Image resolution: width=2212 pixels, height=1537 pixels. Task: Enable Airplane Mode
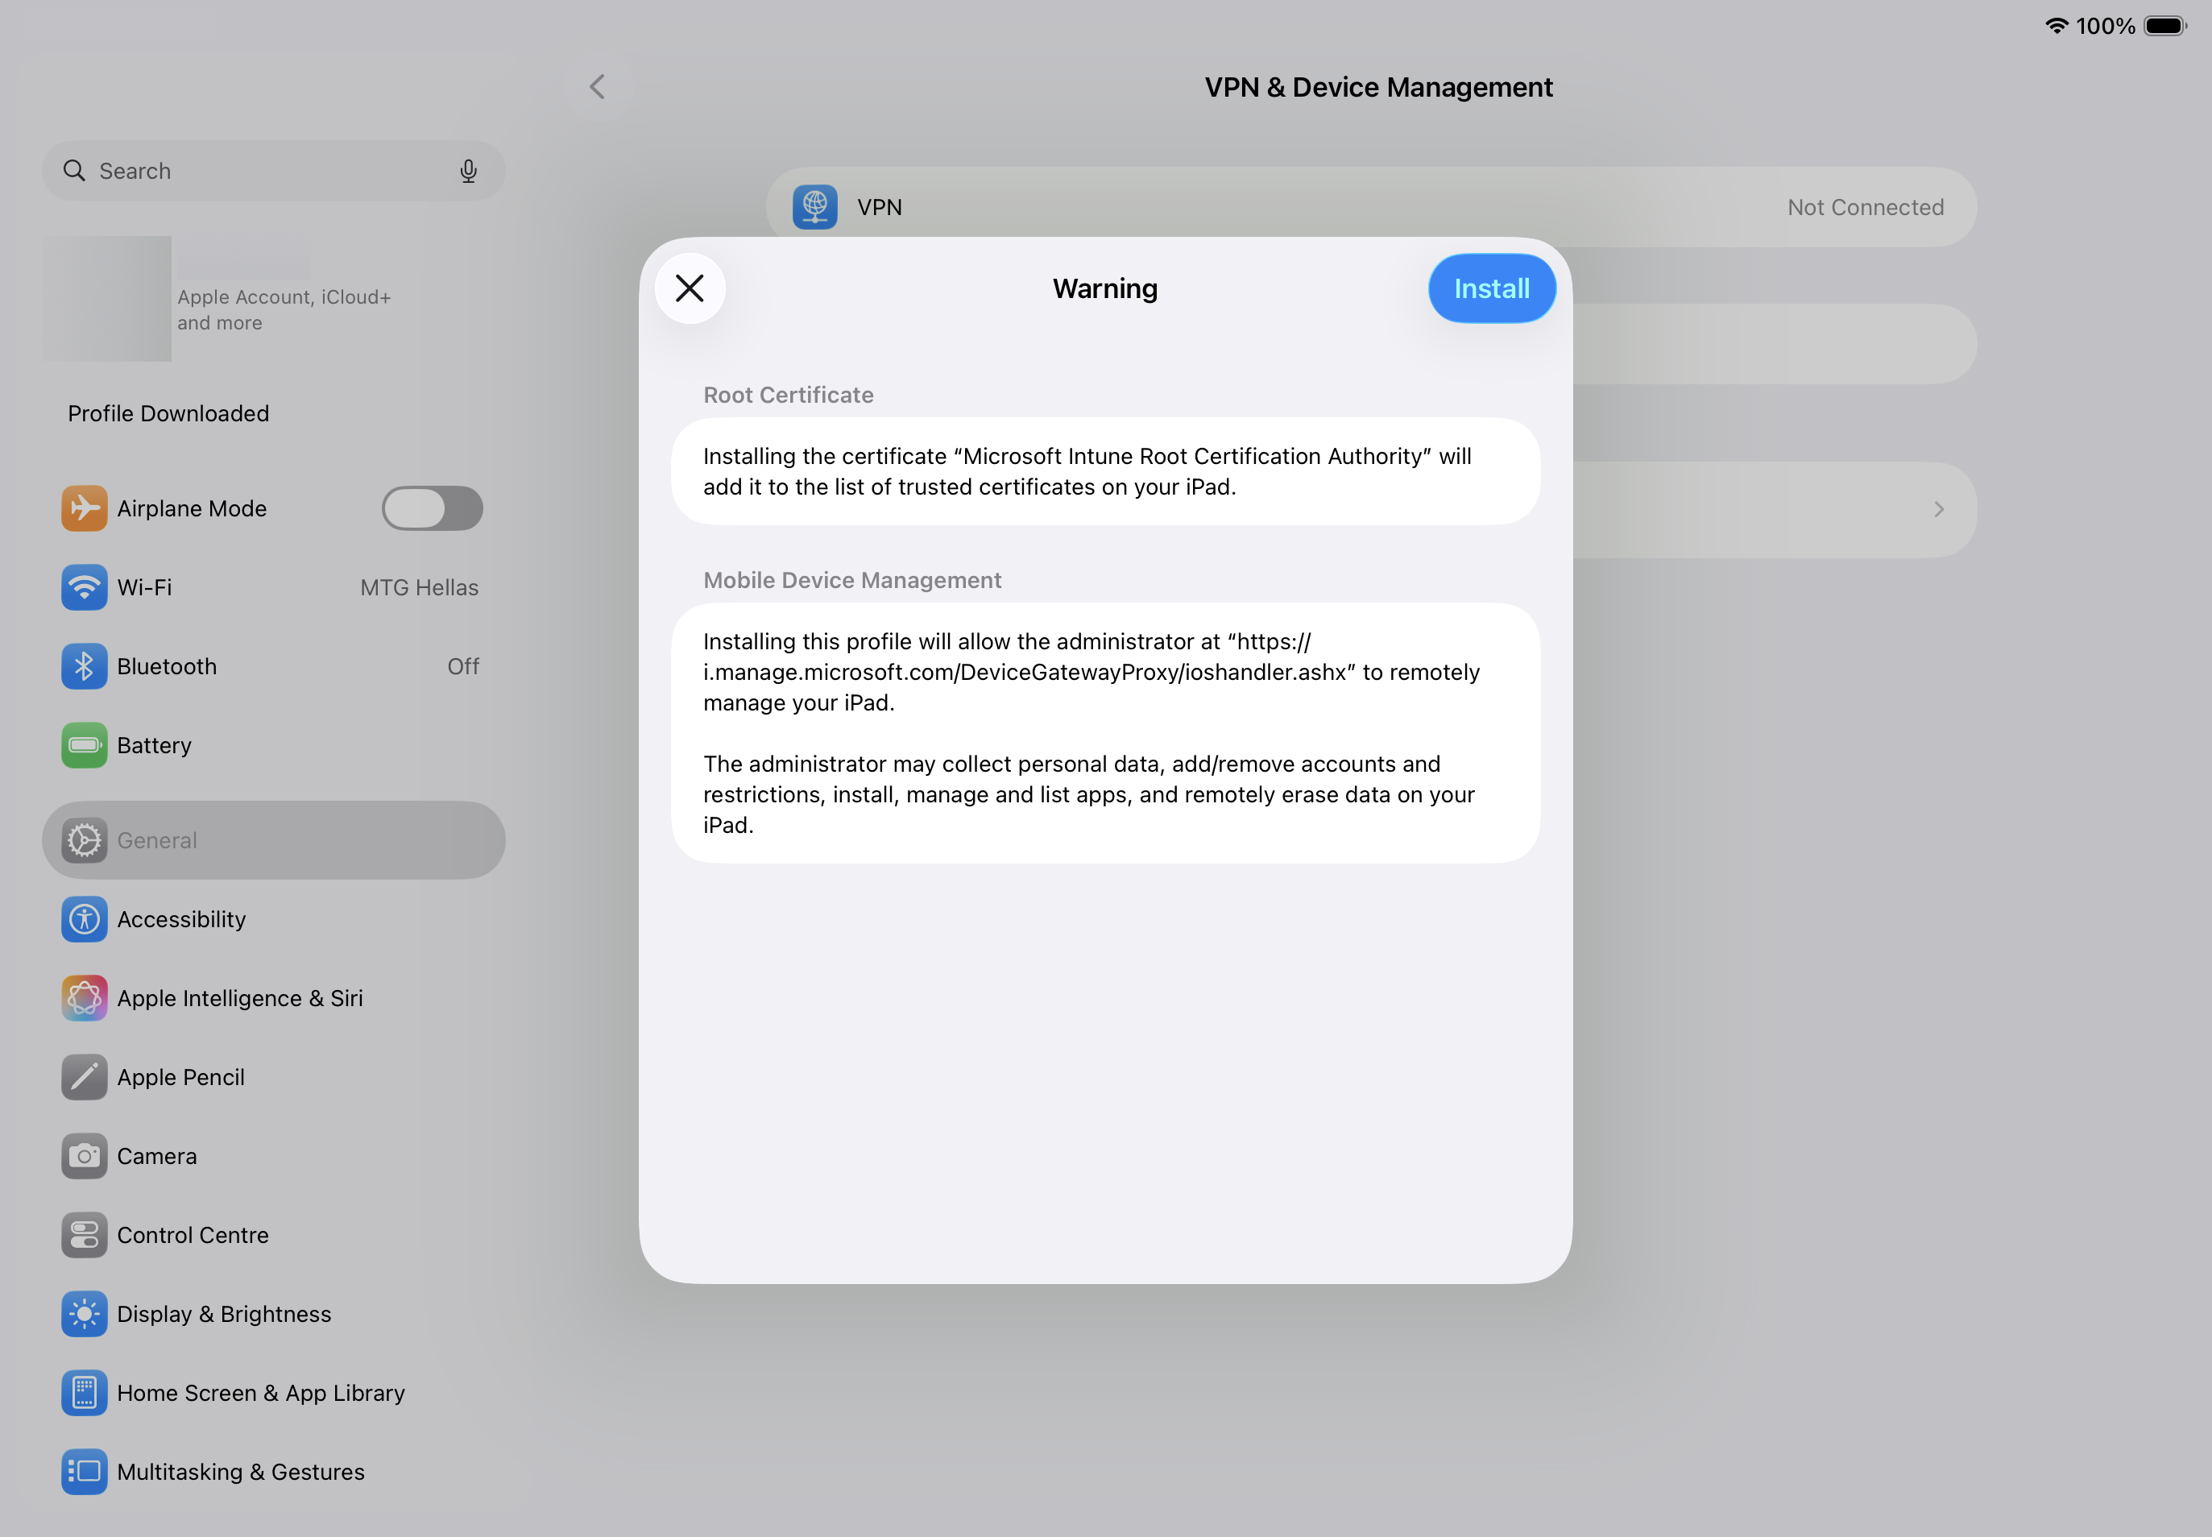pyautogui.click(x=432, y=507)
